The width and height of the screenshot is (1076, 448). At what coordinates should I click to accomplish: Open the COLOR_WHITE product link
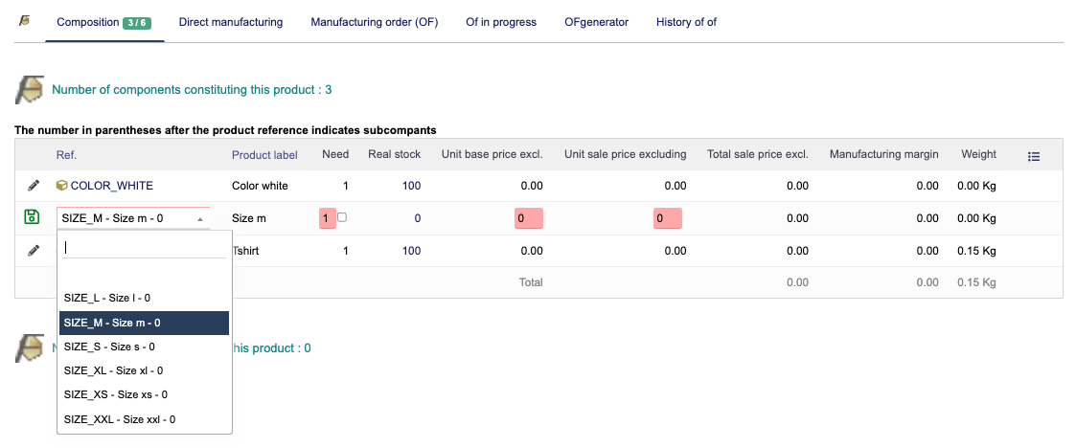[x=111, y=186]
